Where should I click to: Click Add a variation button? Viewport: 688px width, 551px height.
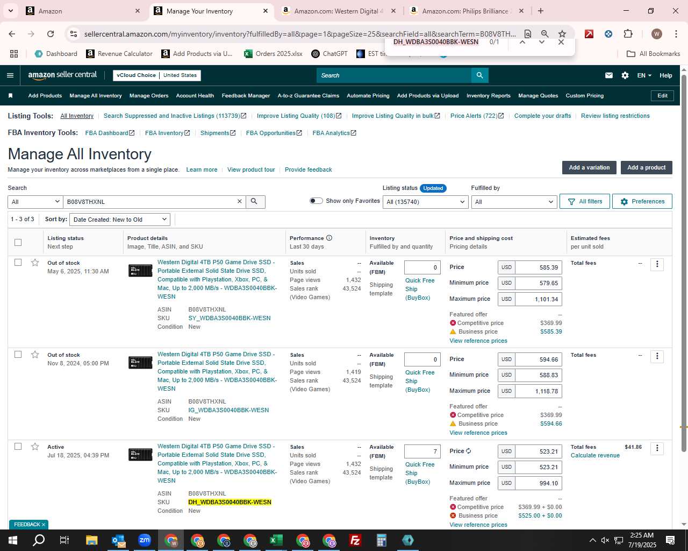click(589, 167)
